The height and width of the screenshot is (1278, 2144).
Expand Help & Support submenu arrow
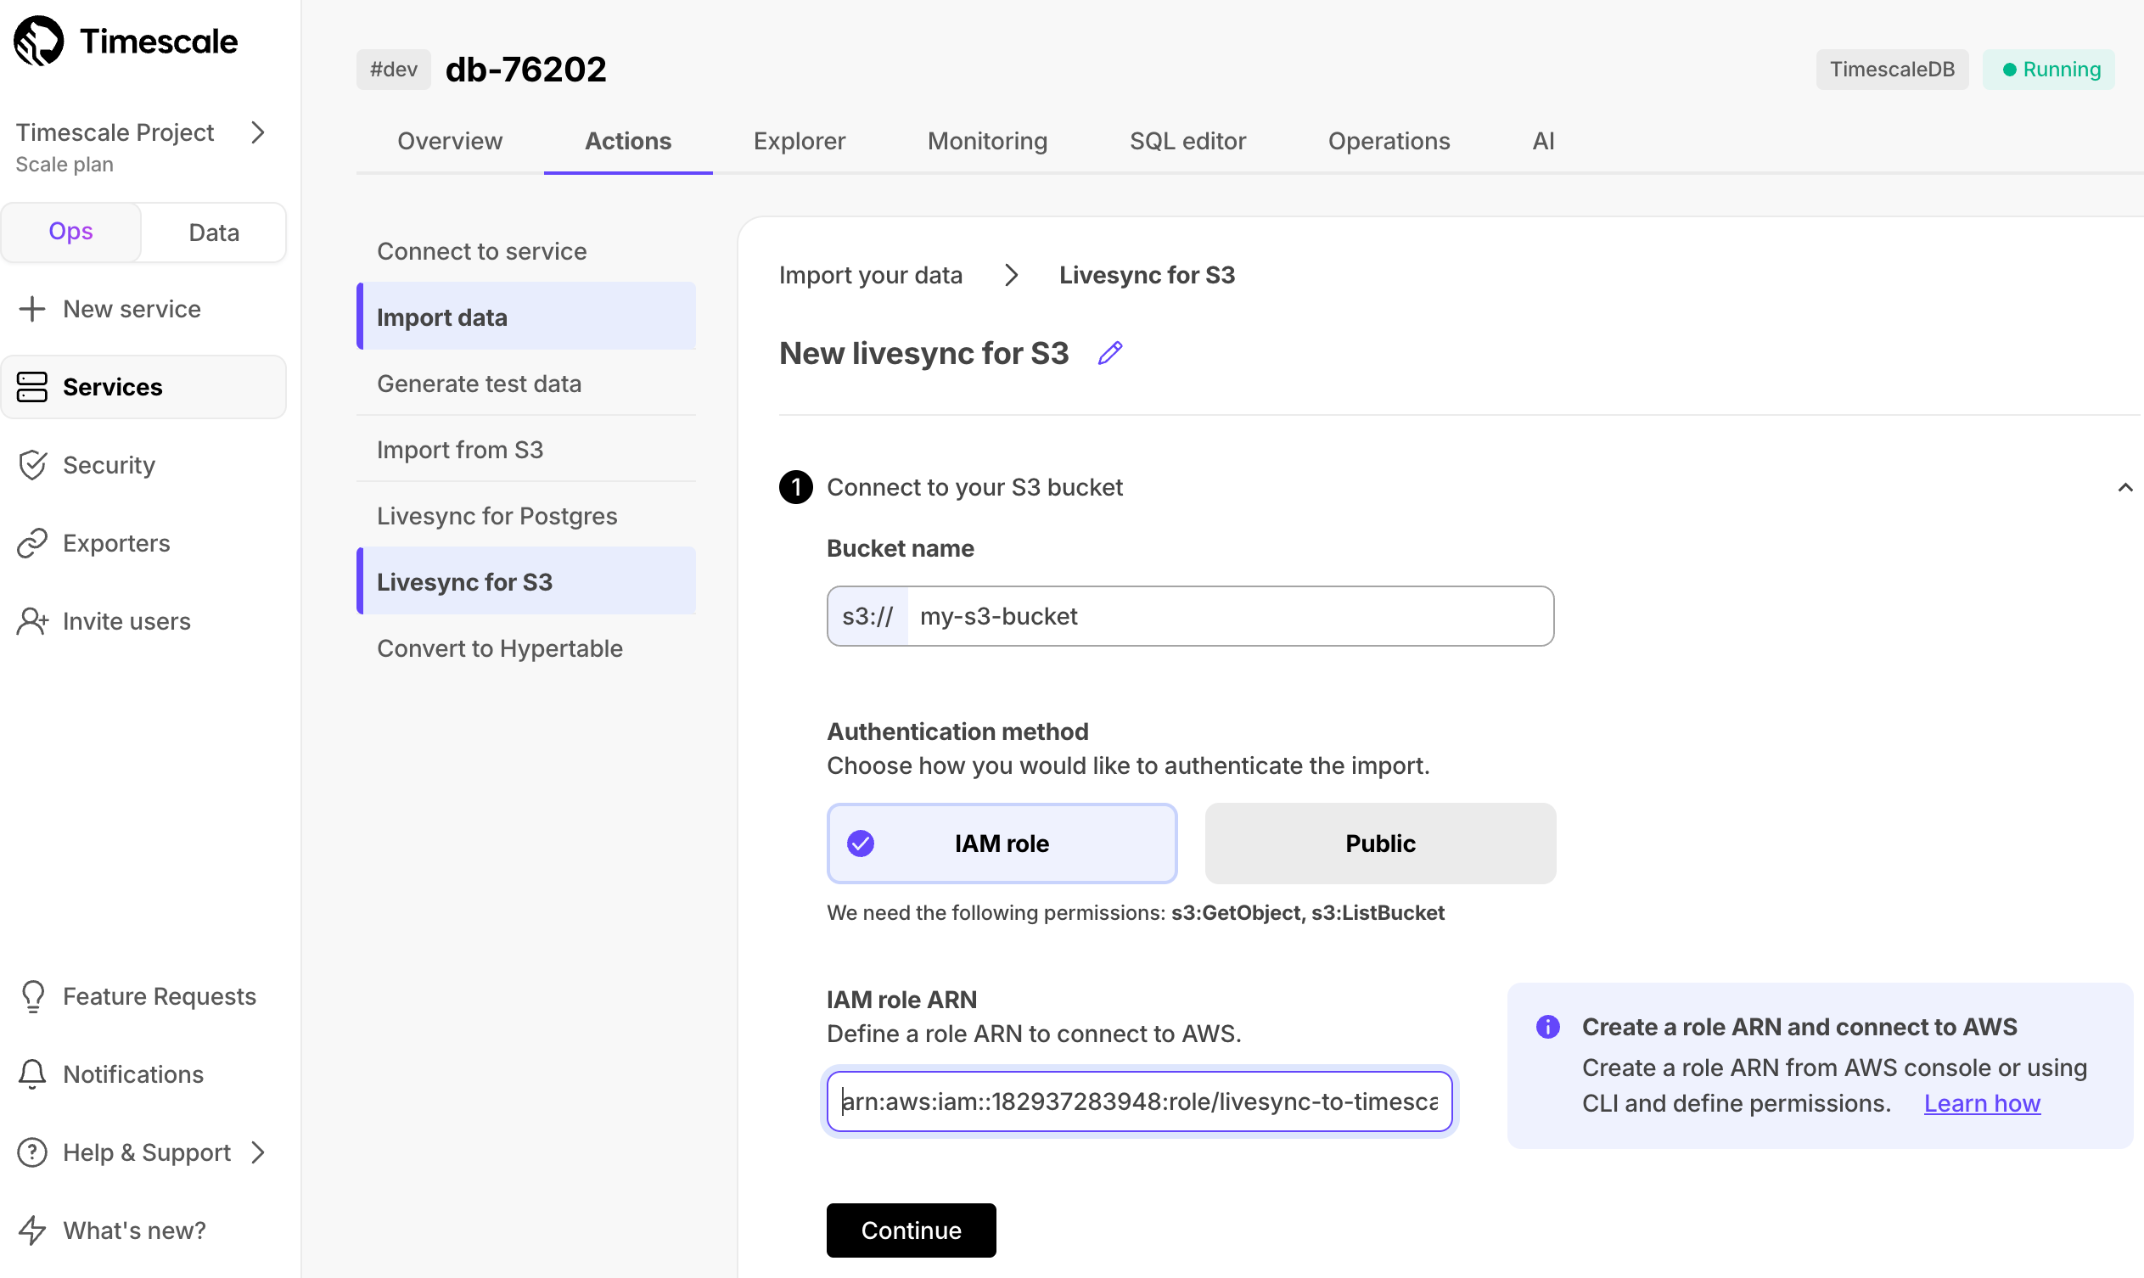pos(256,1152)
